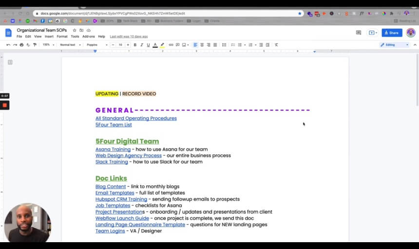Screen dimensions: 419x249
Task: Click the increase indent icon
Action: (x=267, y=45)
